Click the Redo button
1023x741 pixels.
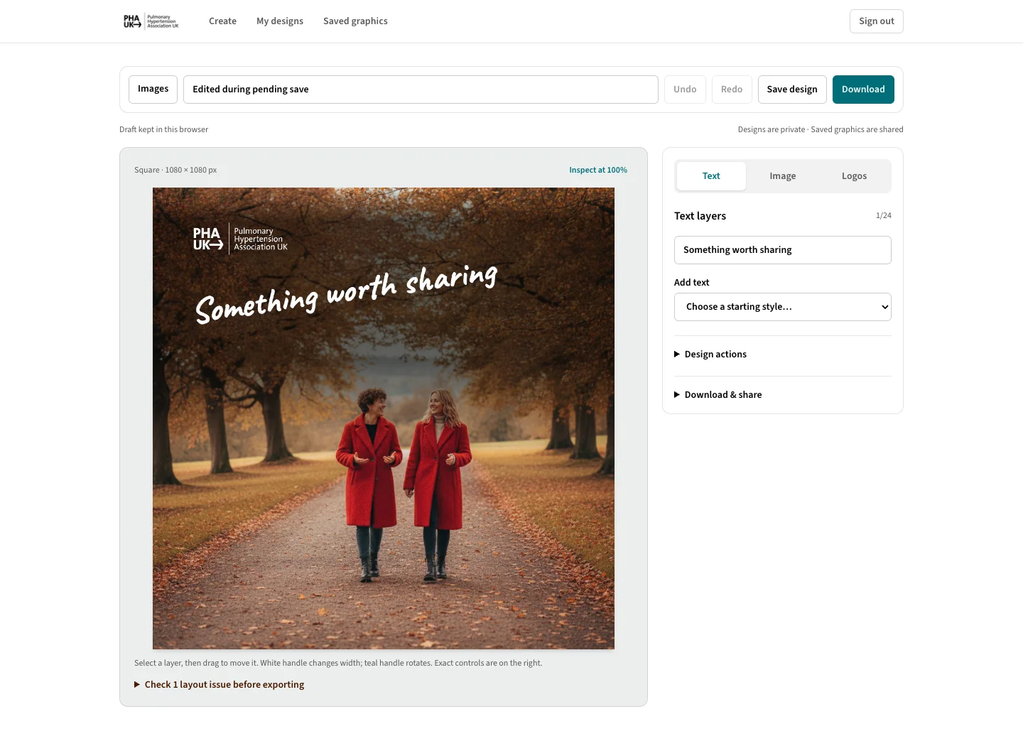tap(732, 90)
